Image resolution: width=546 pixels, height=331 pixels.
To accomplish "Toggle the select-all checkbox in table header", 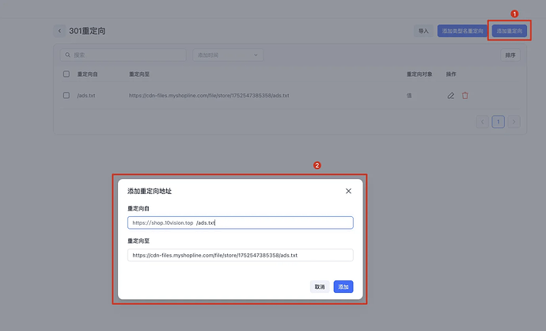I will pos(66,74).
